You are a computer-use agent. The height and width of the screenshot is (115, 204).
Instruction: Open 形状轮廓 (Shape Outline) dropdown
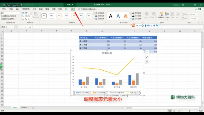click(100, 16)
